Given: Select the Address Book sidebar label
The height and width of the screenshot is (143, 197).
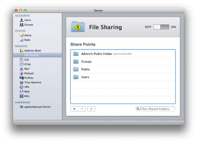Looking at the screenshot, I should pos(33,51).
